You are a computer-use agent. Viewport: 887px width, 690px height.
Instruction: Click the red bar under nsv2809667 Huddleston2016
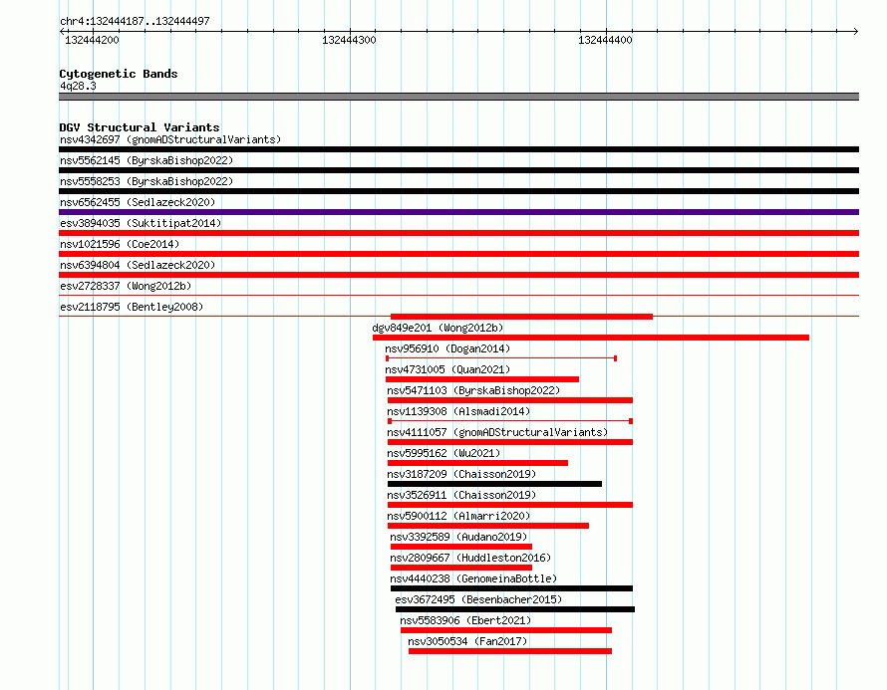[x=461, y=568]
